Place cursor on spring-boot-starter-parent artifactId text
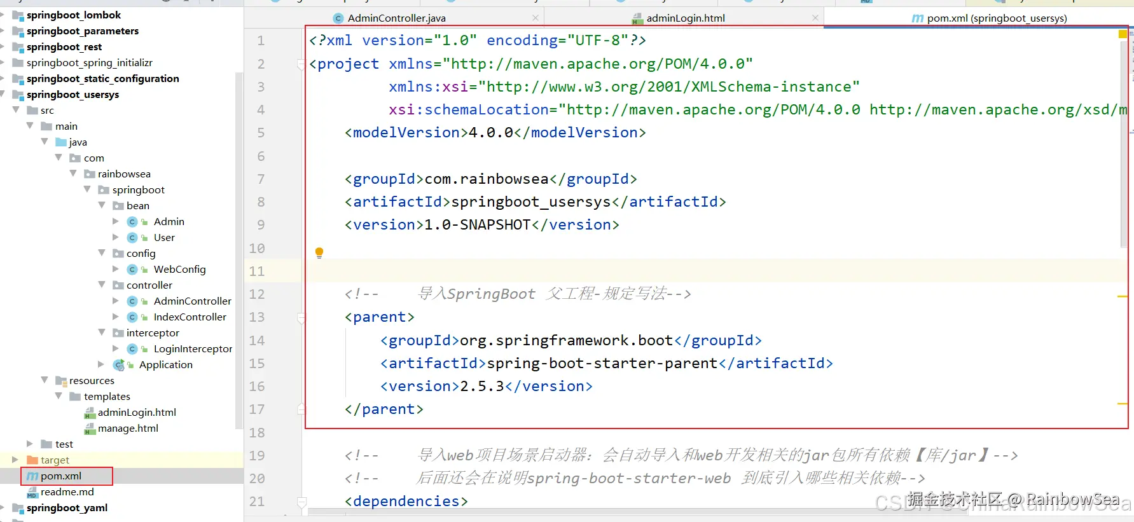1134x522 pixels. [602, 363]
